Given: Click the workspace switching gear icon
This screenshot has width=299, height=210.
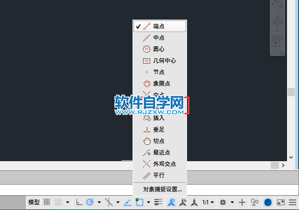Looking at the screenshot, I should tap(223, 202).
